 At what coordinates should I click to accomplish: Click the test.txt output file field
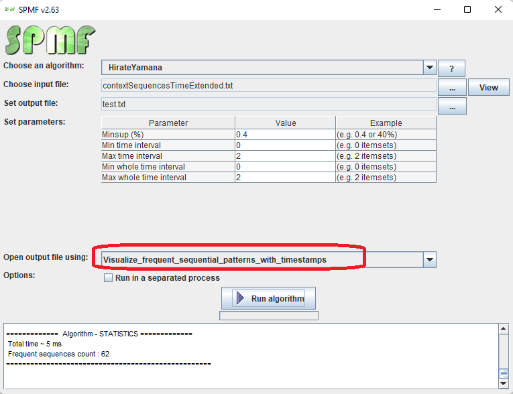pos(268,104)
